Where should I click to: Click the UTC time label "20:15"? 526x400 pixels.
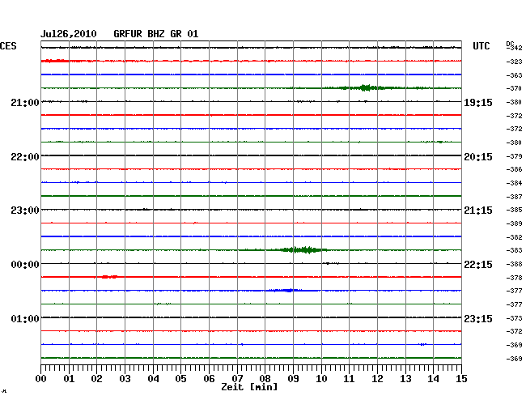pos(478,157)
